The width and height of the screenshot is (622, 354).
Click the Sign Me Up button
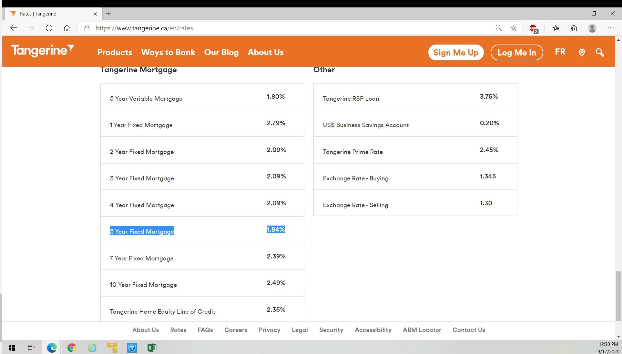456,52
